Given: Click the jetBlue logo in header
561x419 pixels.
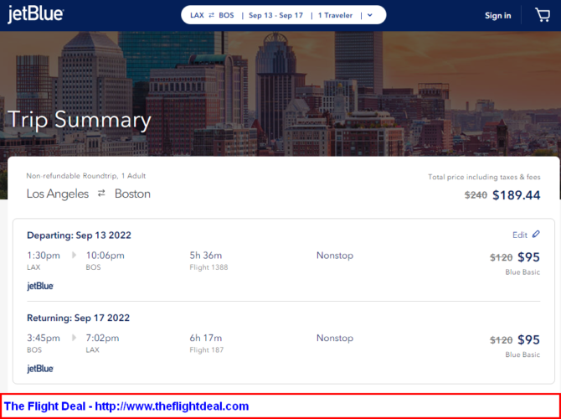Looking at the screenshot, I should (x=35, y=14).
